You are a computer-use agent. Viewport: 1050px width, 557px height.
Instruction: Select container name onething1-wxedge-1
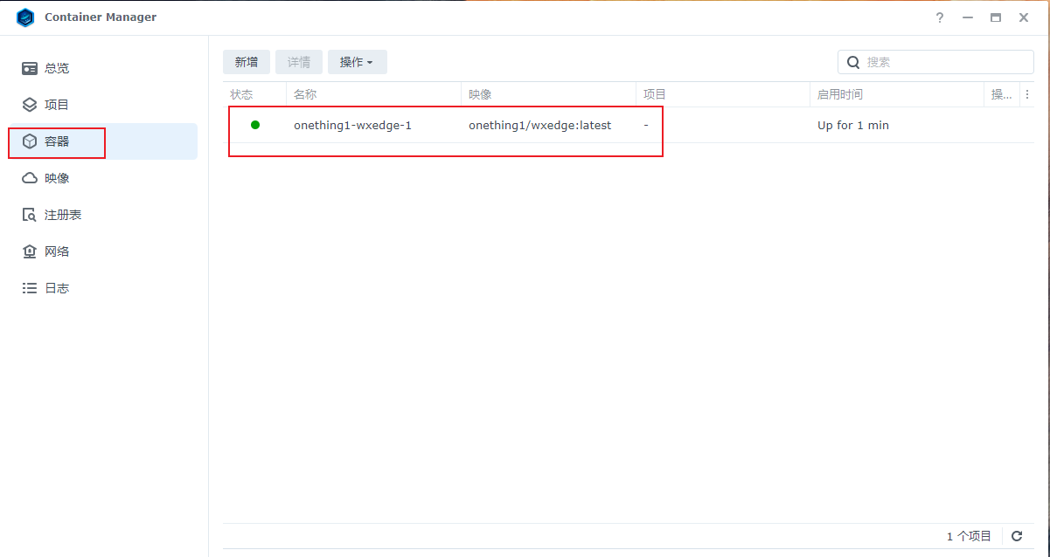click(352, 125)
